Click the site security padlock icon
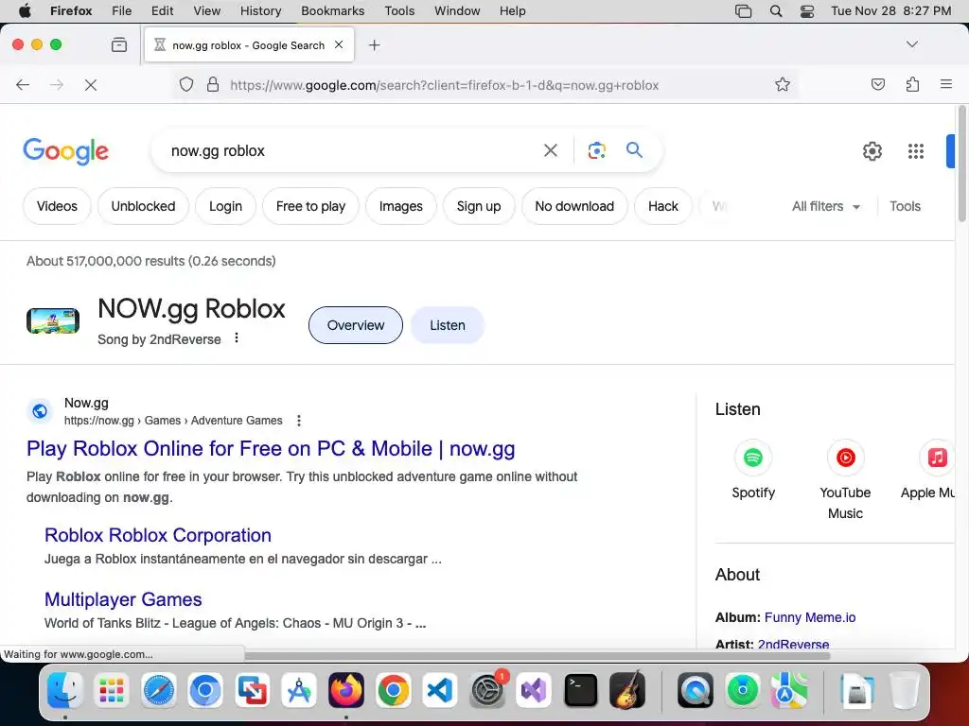The image size is (969, 726). click(213, 84)
